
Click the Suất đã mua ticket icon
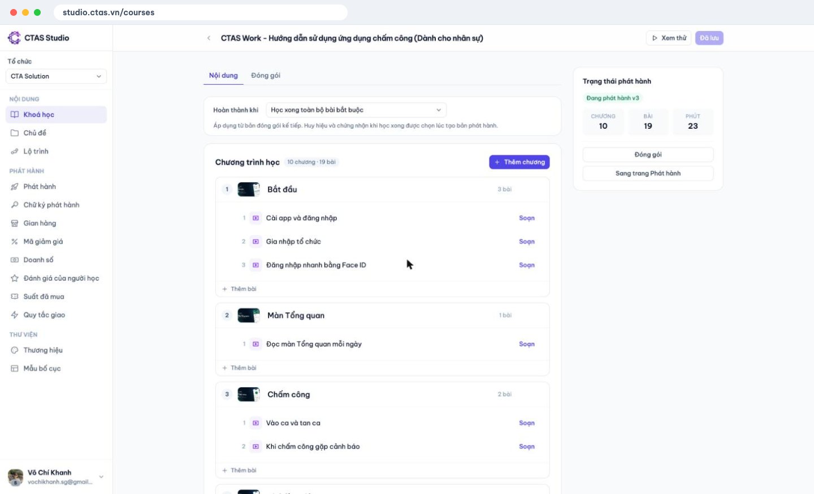(x=15, y=297)
